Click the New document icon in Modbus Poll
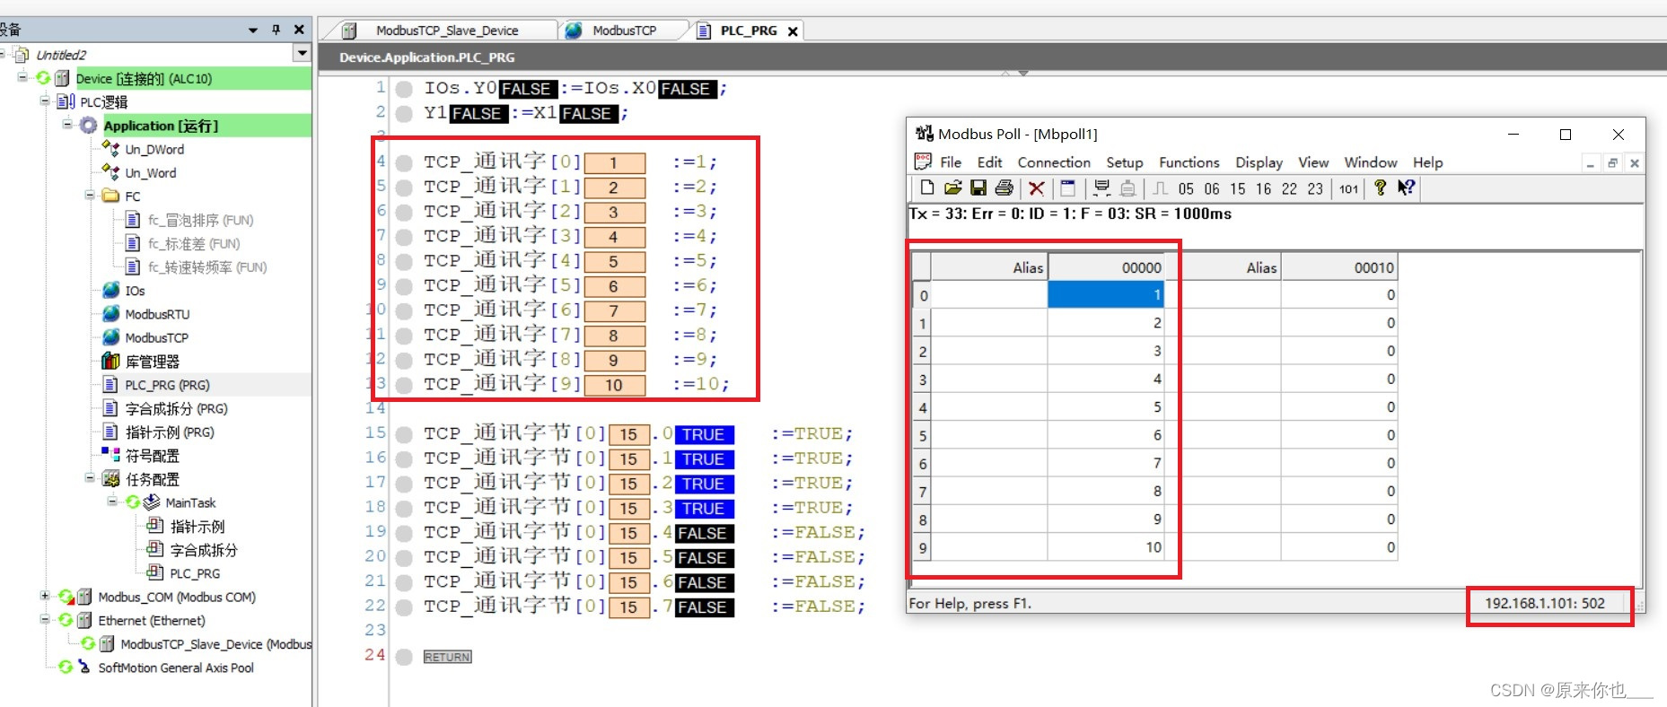 pyautogui.click(x=926, y=188)
